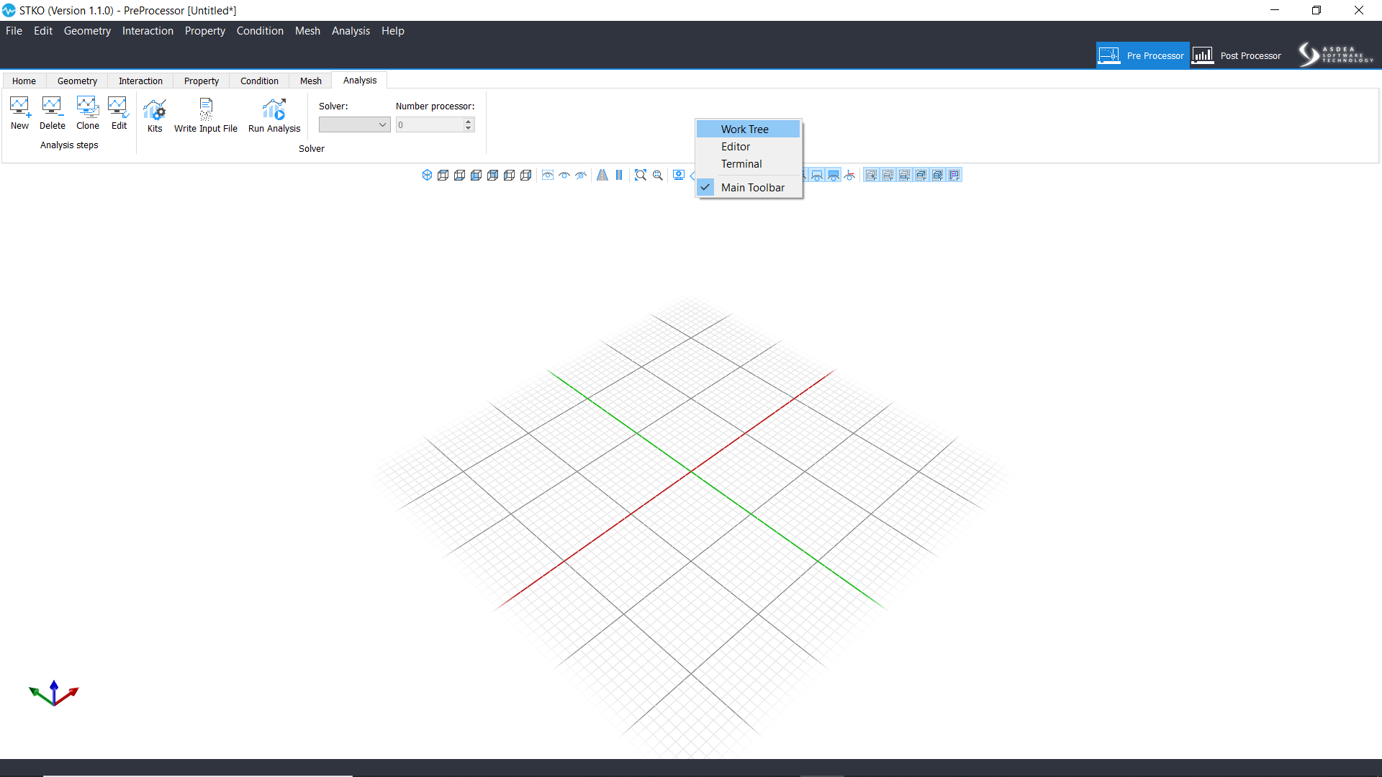Click the XYZ axis triad
1382x777 pixels.
tap(54, 693)
